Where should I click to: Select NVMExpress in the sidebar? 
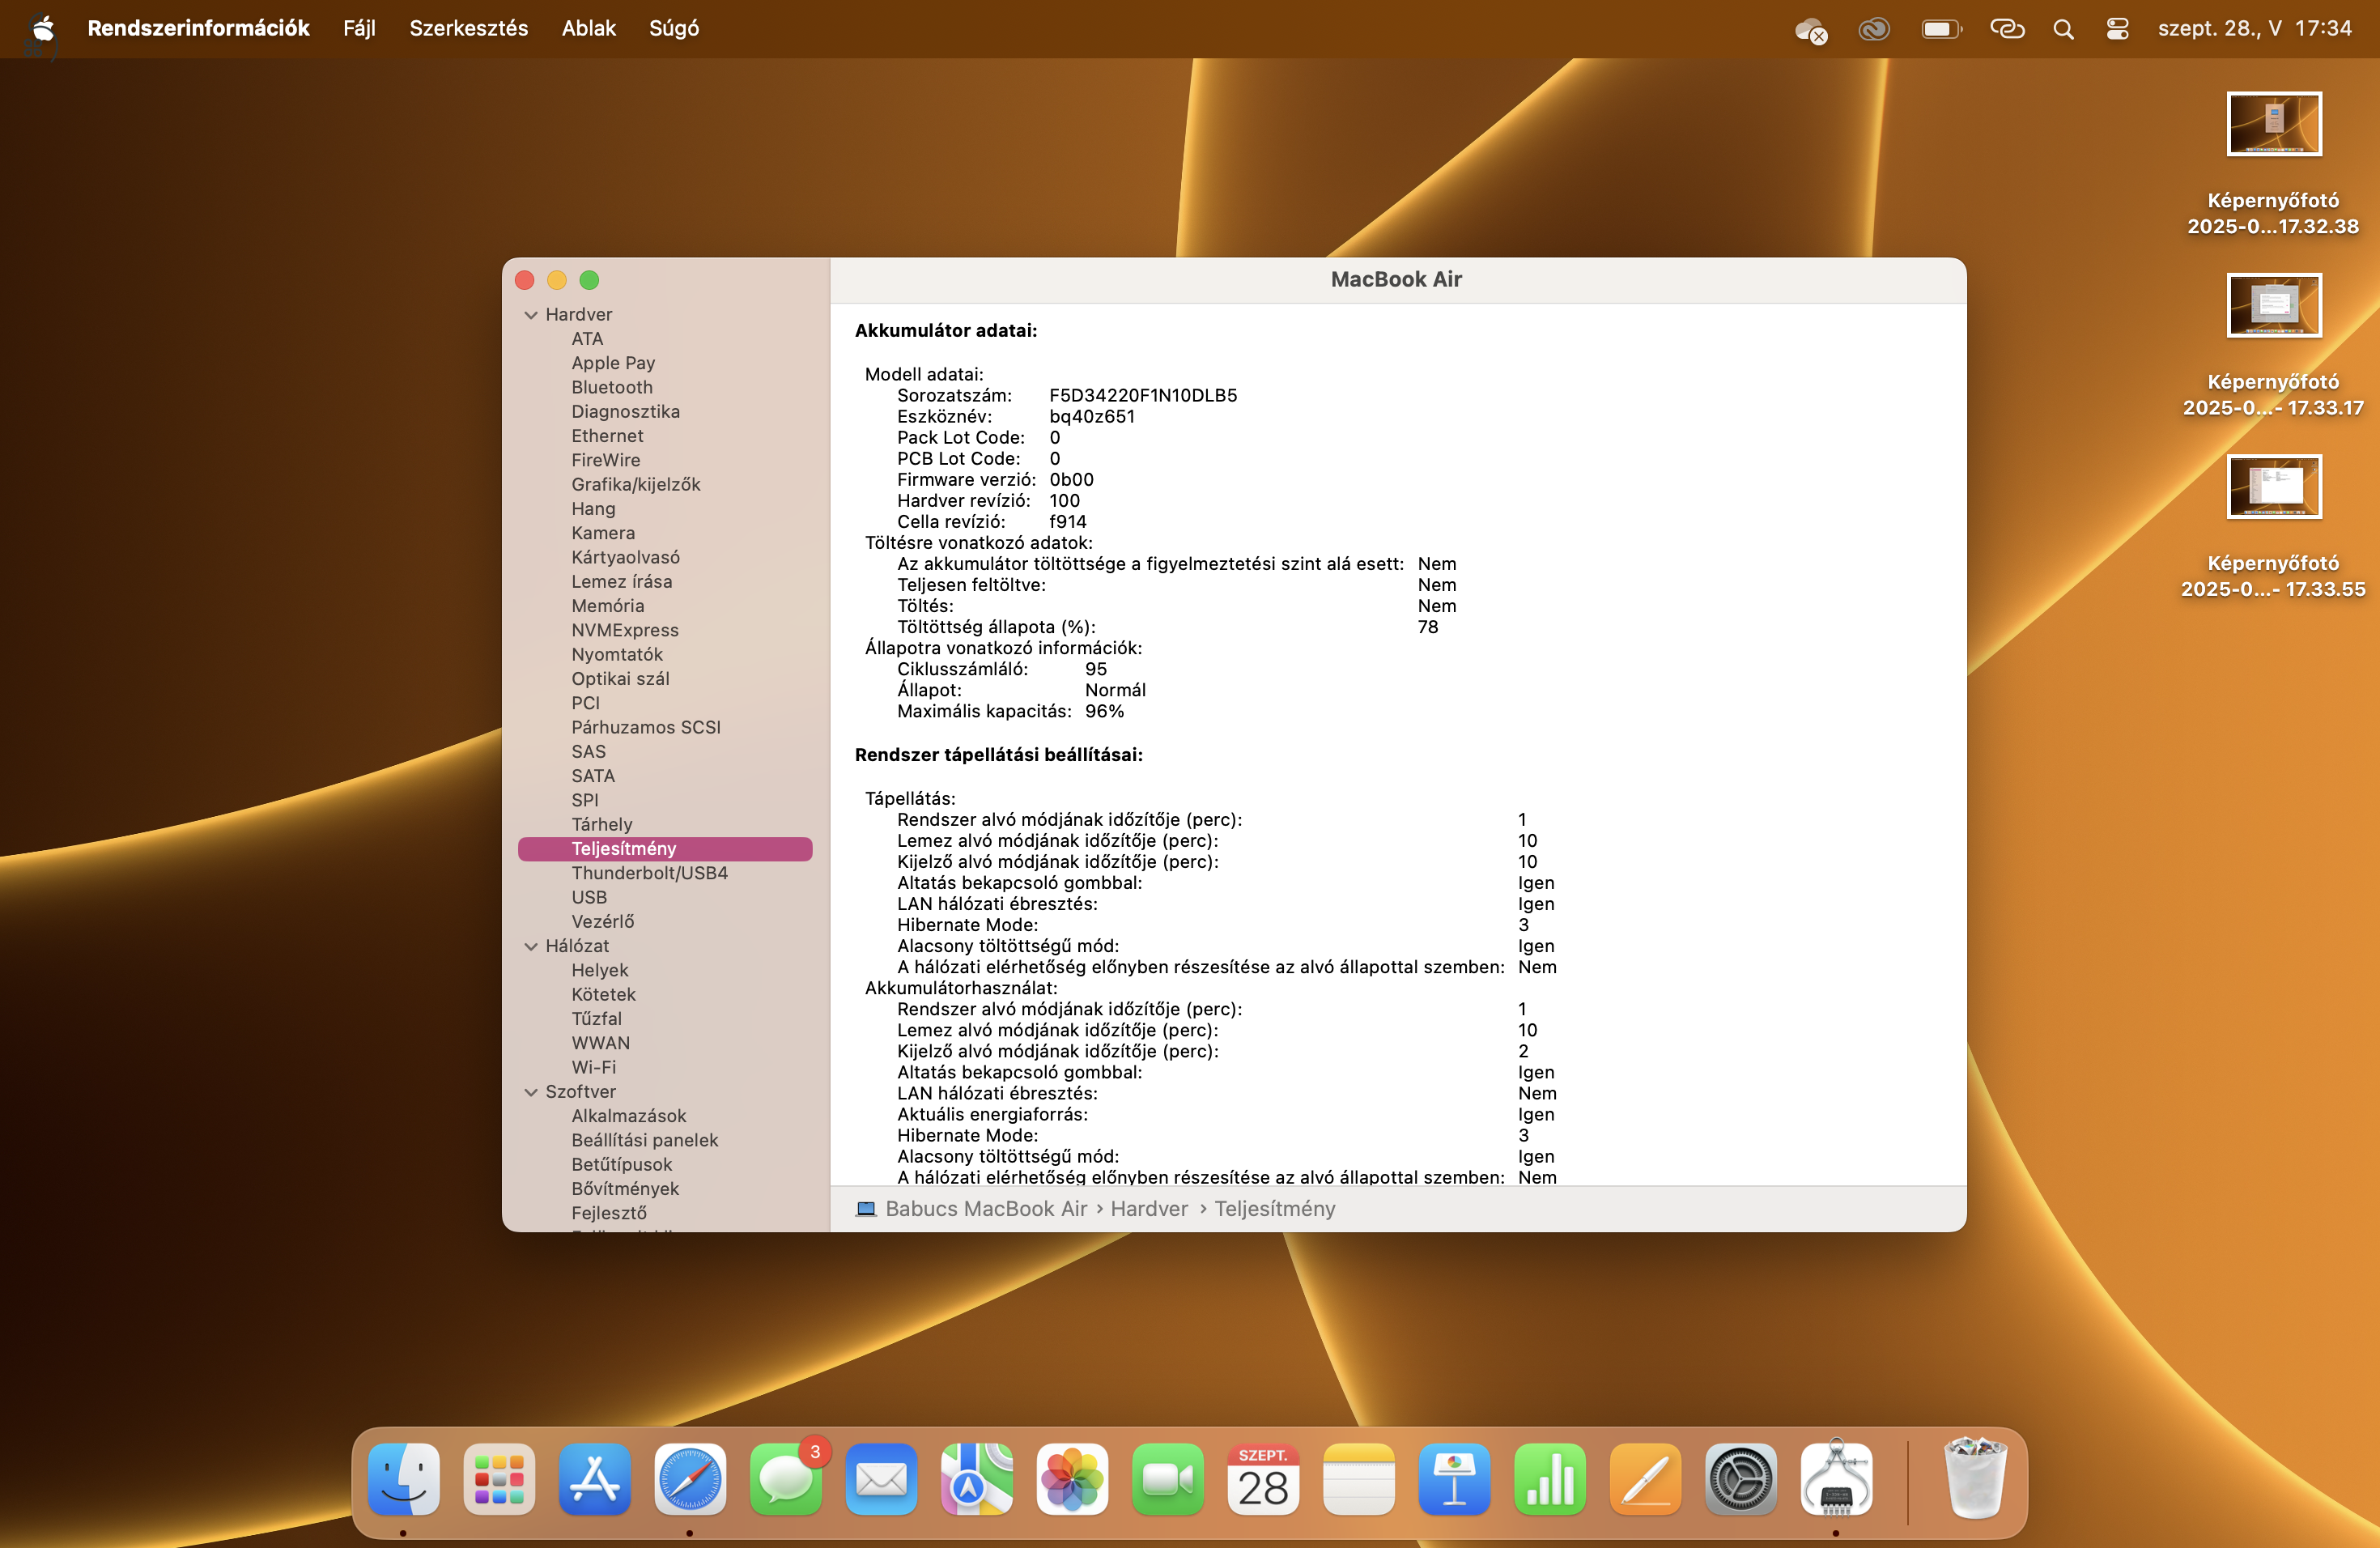[624, 630]
